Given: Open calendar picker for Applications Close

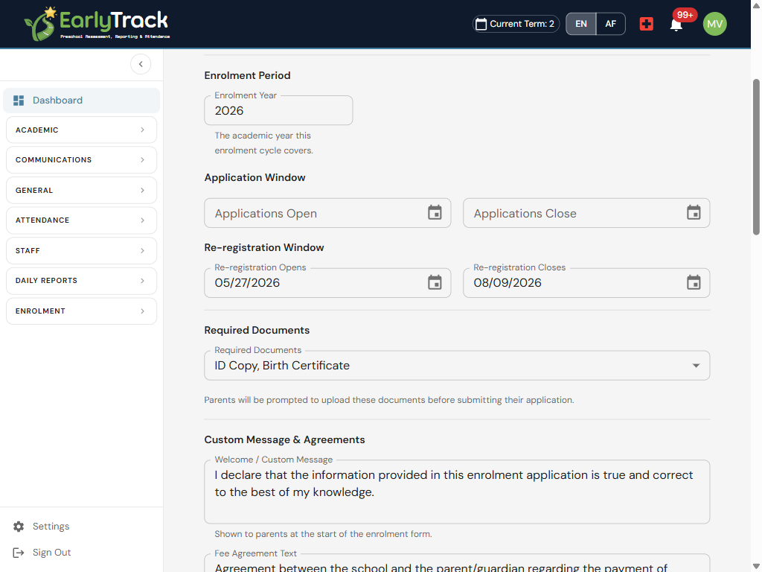Looking at the screenshot, I should coord(694,212).
